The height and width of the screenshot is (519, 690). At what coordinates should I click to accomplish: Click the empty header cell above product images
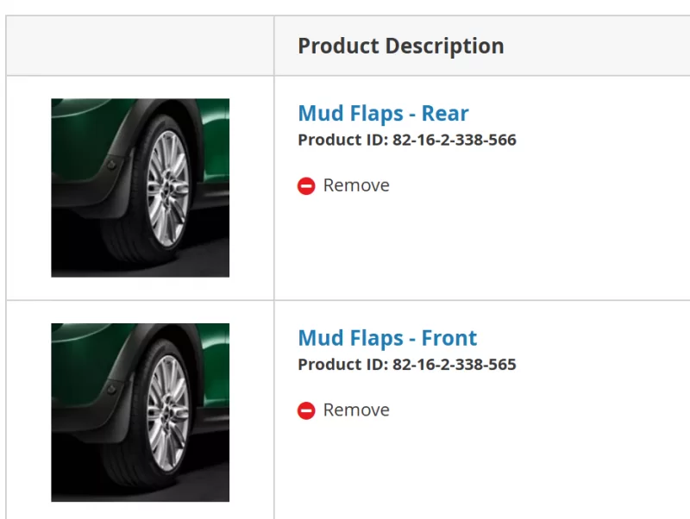coord(140,46)
